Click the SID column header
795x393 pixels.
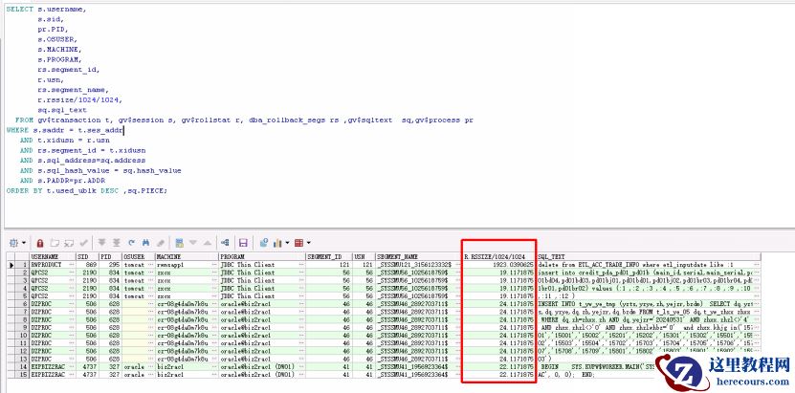[x=87, y=257]
